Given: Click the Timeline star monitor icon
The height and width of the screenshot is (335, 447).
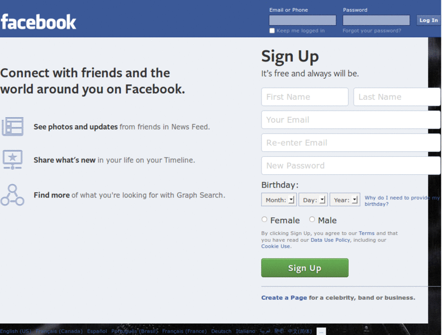Looking at the screenshot, I should coord(12,160).
